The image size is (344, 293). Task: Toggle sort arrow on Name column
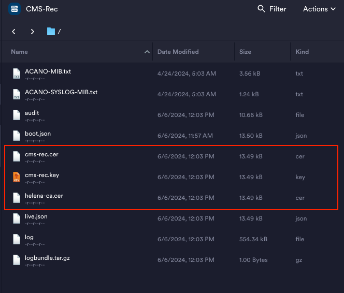(147, 52)
